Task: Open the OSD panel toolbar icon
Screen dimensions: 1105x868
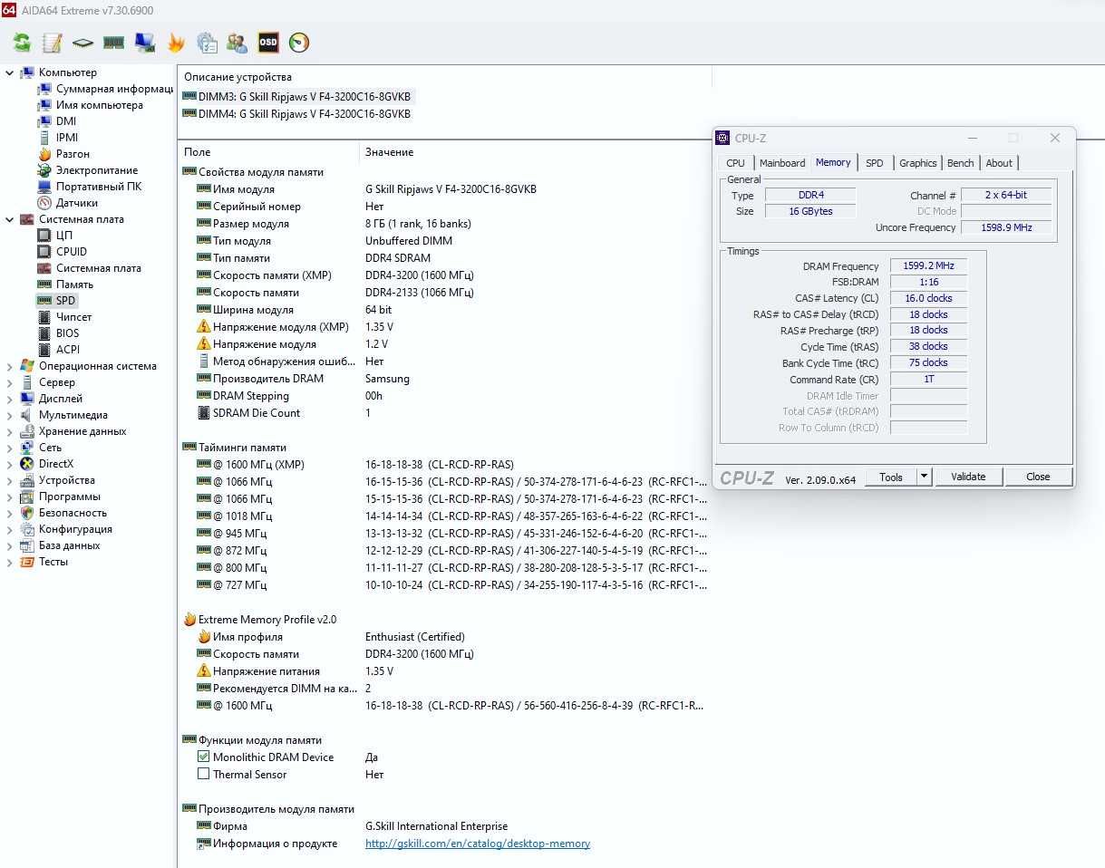Action: pyautogui.click(x=268, y=42)
